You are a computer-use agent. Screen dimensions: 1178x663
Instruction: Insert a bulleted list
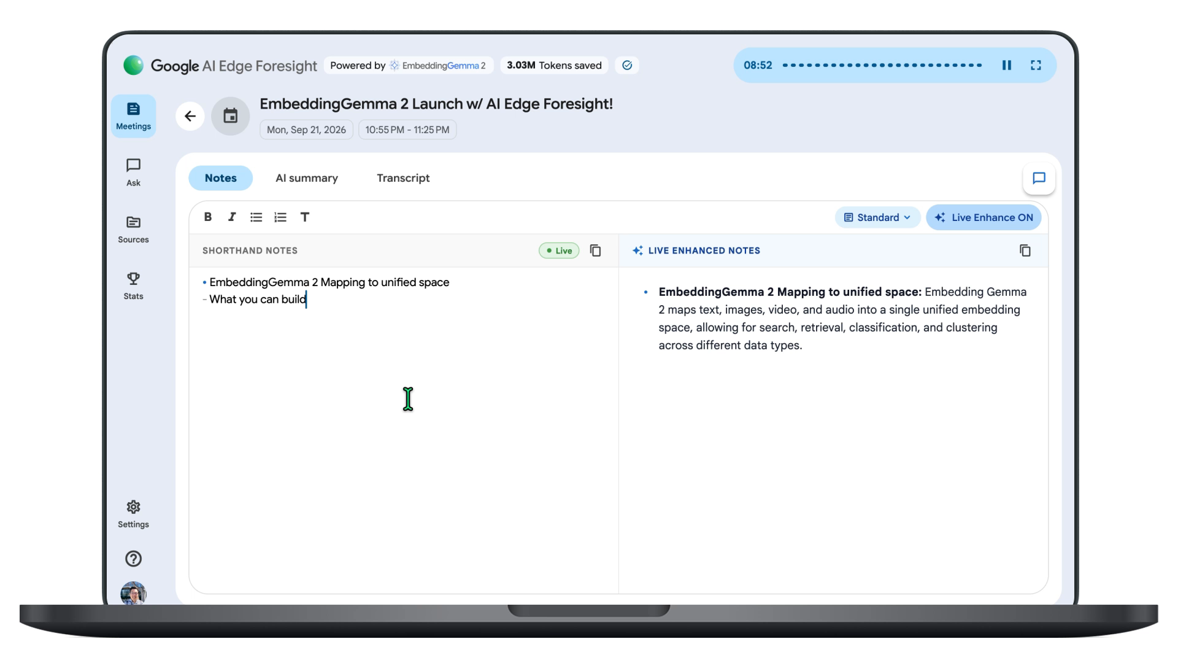[256, 217]
